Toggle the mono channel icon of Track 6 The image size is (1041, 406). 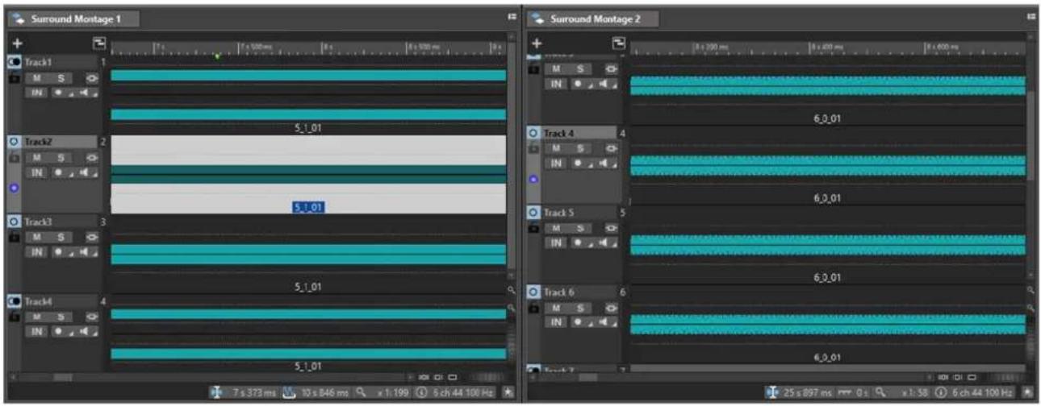tap(533, 292)
